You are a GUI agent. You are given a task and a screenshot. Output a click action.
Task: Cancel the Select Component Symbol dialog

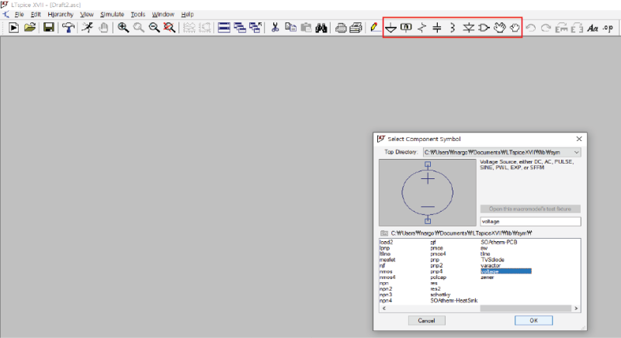[426, 320]
